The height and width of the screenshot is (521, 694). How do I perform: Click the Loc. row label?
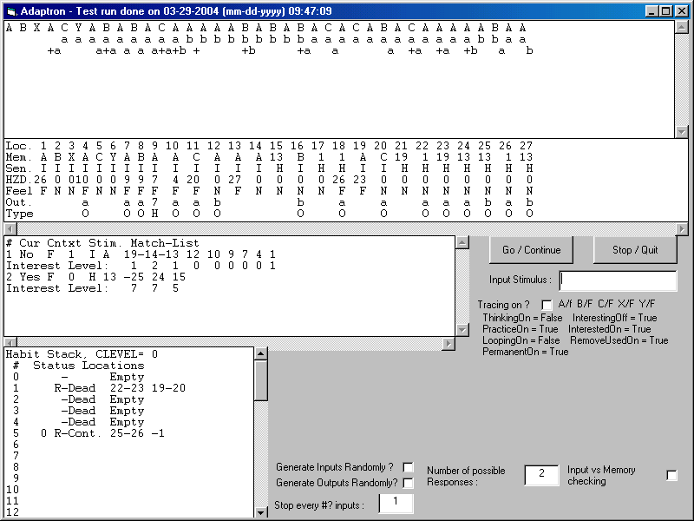pyautogui.click(x=19, y=146)
